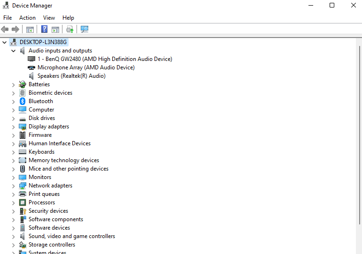362x254 pixels.
Task: Select Firmware label
Action: coord(40,135)
